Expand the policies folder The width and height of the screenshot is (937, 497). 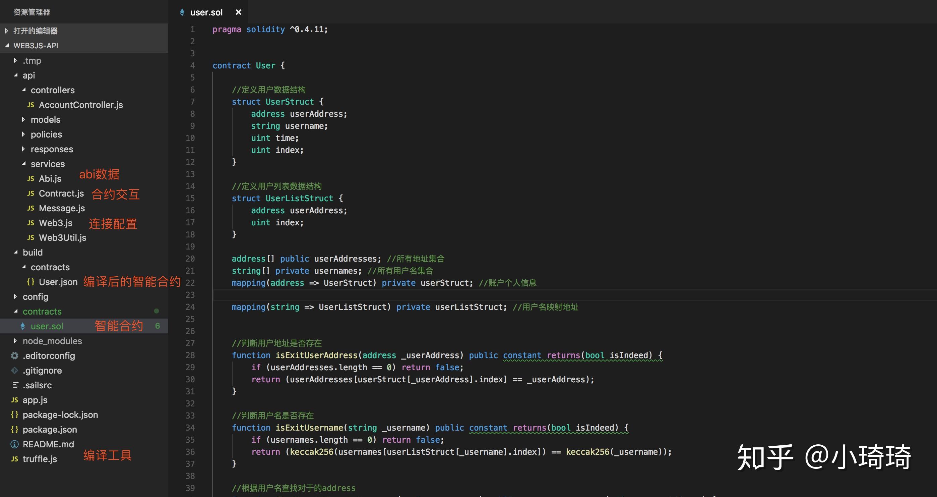tap(24, 134)
